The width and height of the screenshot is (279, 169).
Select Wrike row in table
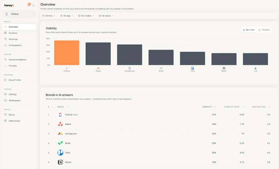pyautogui.click(x=159, y=143)
